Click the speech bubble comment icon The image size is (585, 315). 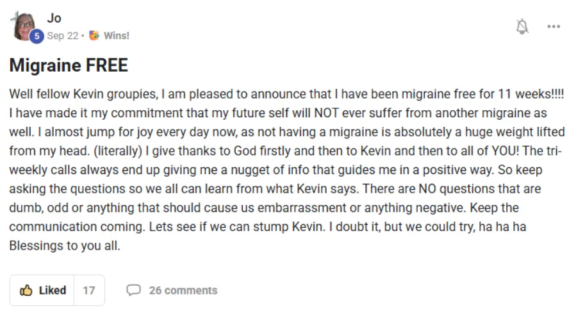pos(133,291)
